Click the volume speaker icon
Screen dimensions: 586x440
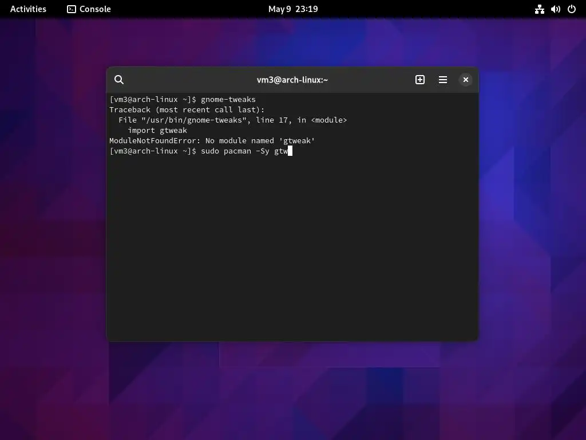tap(556, 9)
